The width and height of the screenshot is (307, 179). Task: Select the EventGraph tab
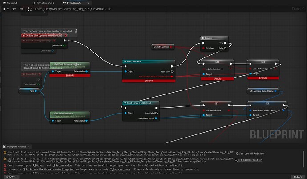[73, 3]
